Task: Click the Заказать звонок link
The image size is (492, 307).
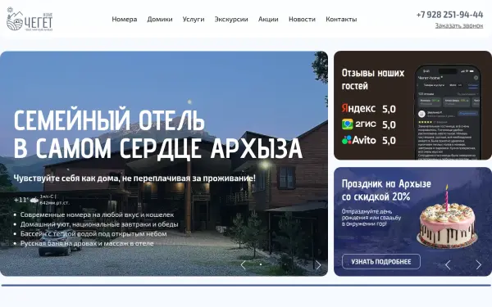Action: pos(459,25)
